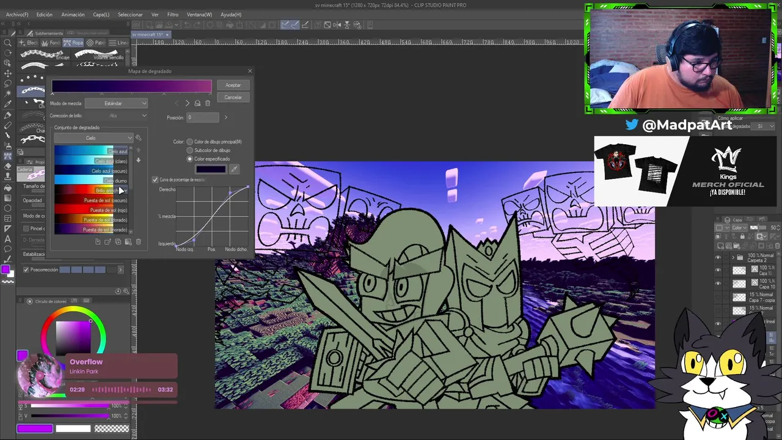Delete gradient from set with trash icon

point(138,242)
